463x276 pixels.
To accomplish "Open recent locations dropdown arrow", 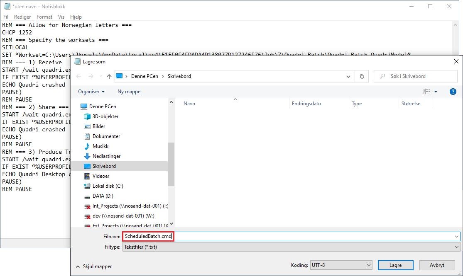I will (x=100, y=76).
